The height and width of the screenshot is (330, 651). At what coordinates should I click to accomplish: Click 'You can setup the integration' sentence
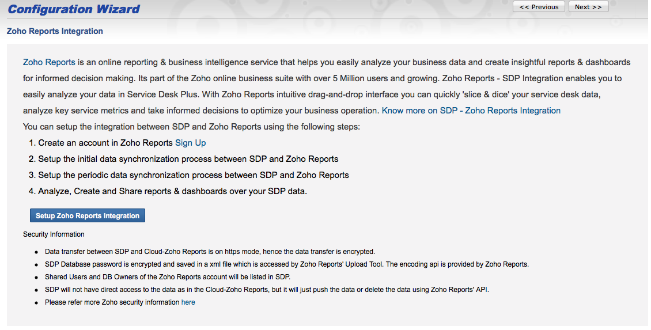pos(191,127)
